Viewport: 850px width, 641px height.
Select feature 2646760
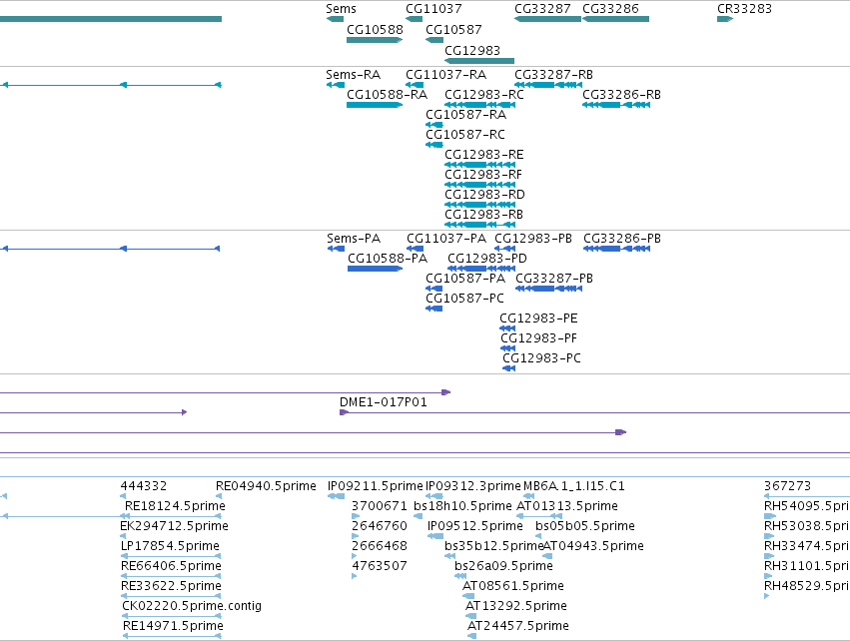click(355, 536)
